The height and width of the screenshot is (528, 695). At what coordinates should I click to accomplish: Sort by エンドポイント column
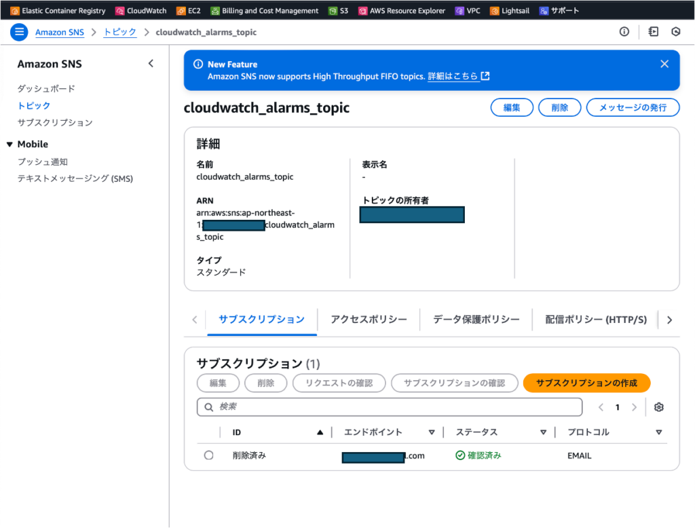[x=432, y=432]
